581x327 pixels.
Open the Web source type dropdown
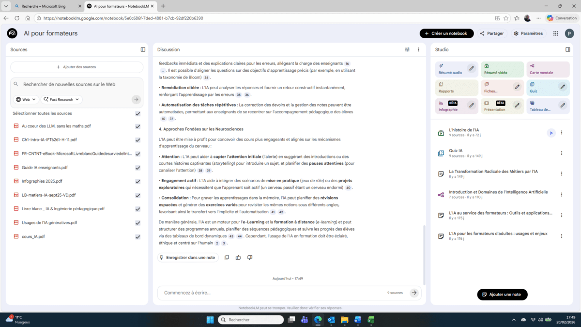point(26,99)
